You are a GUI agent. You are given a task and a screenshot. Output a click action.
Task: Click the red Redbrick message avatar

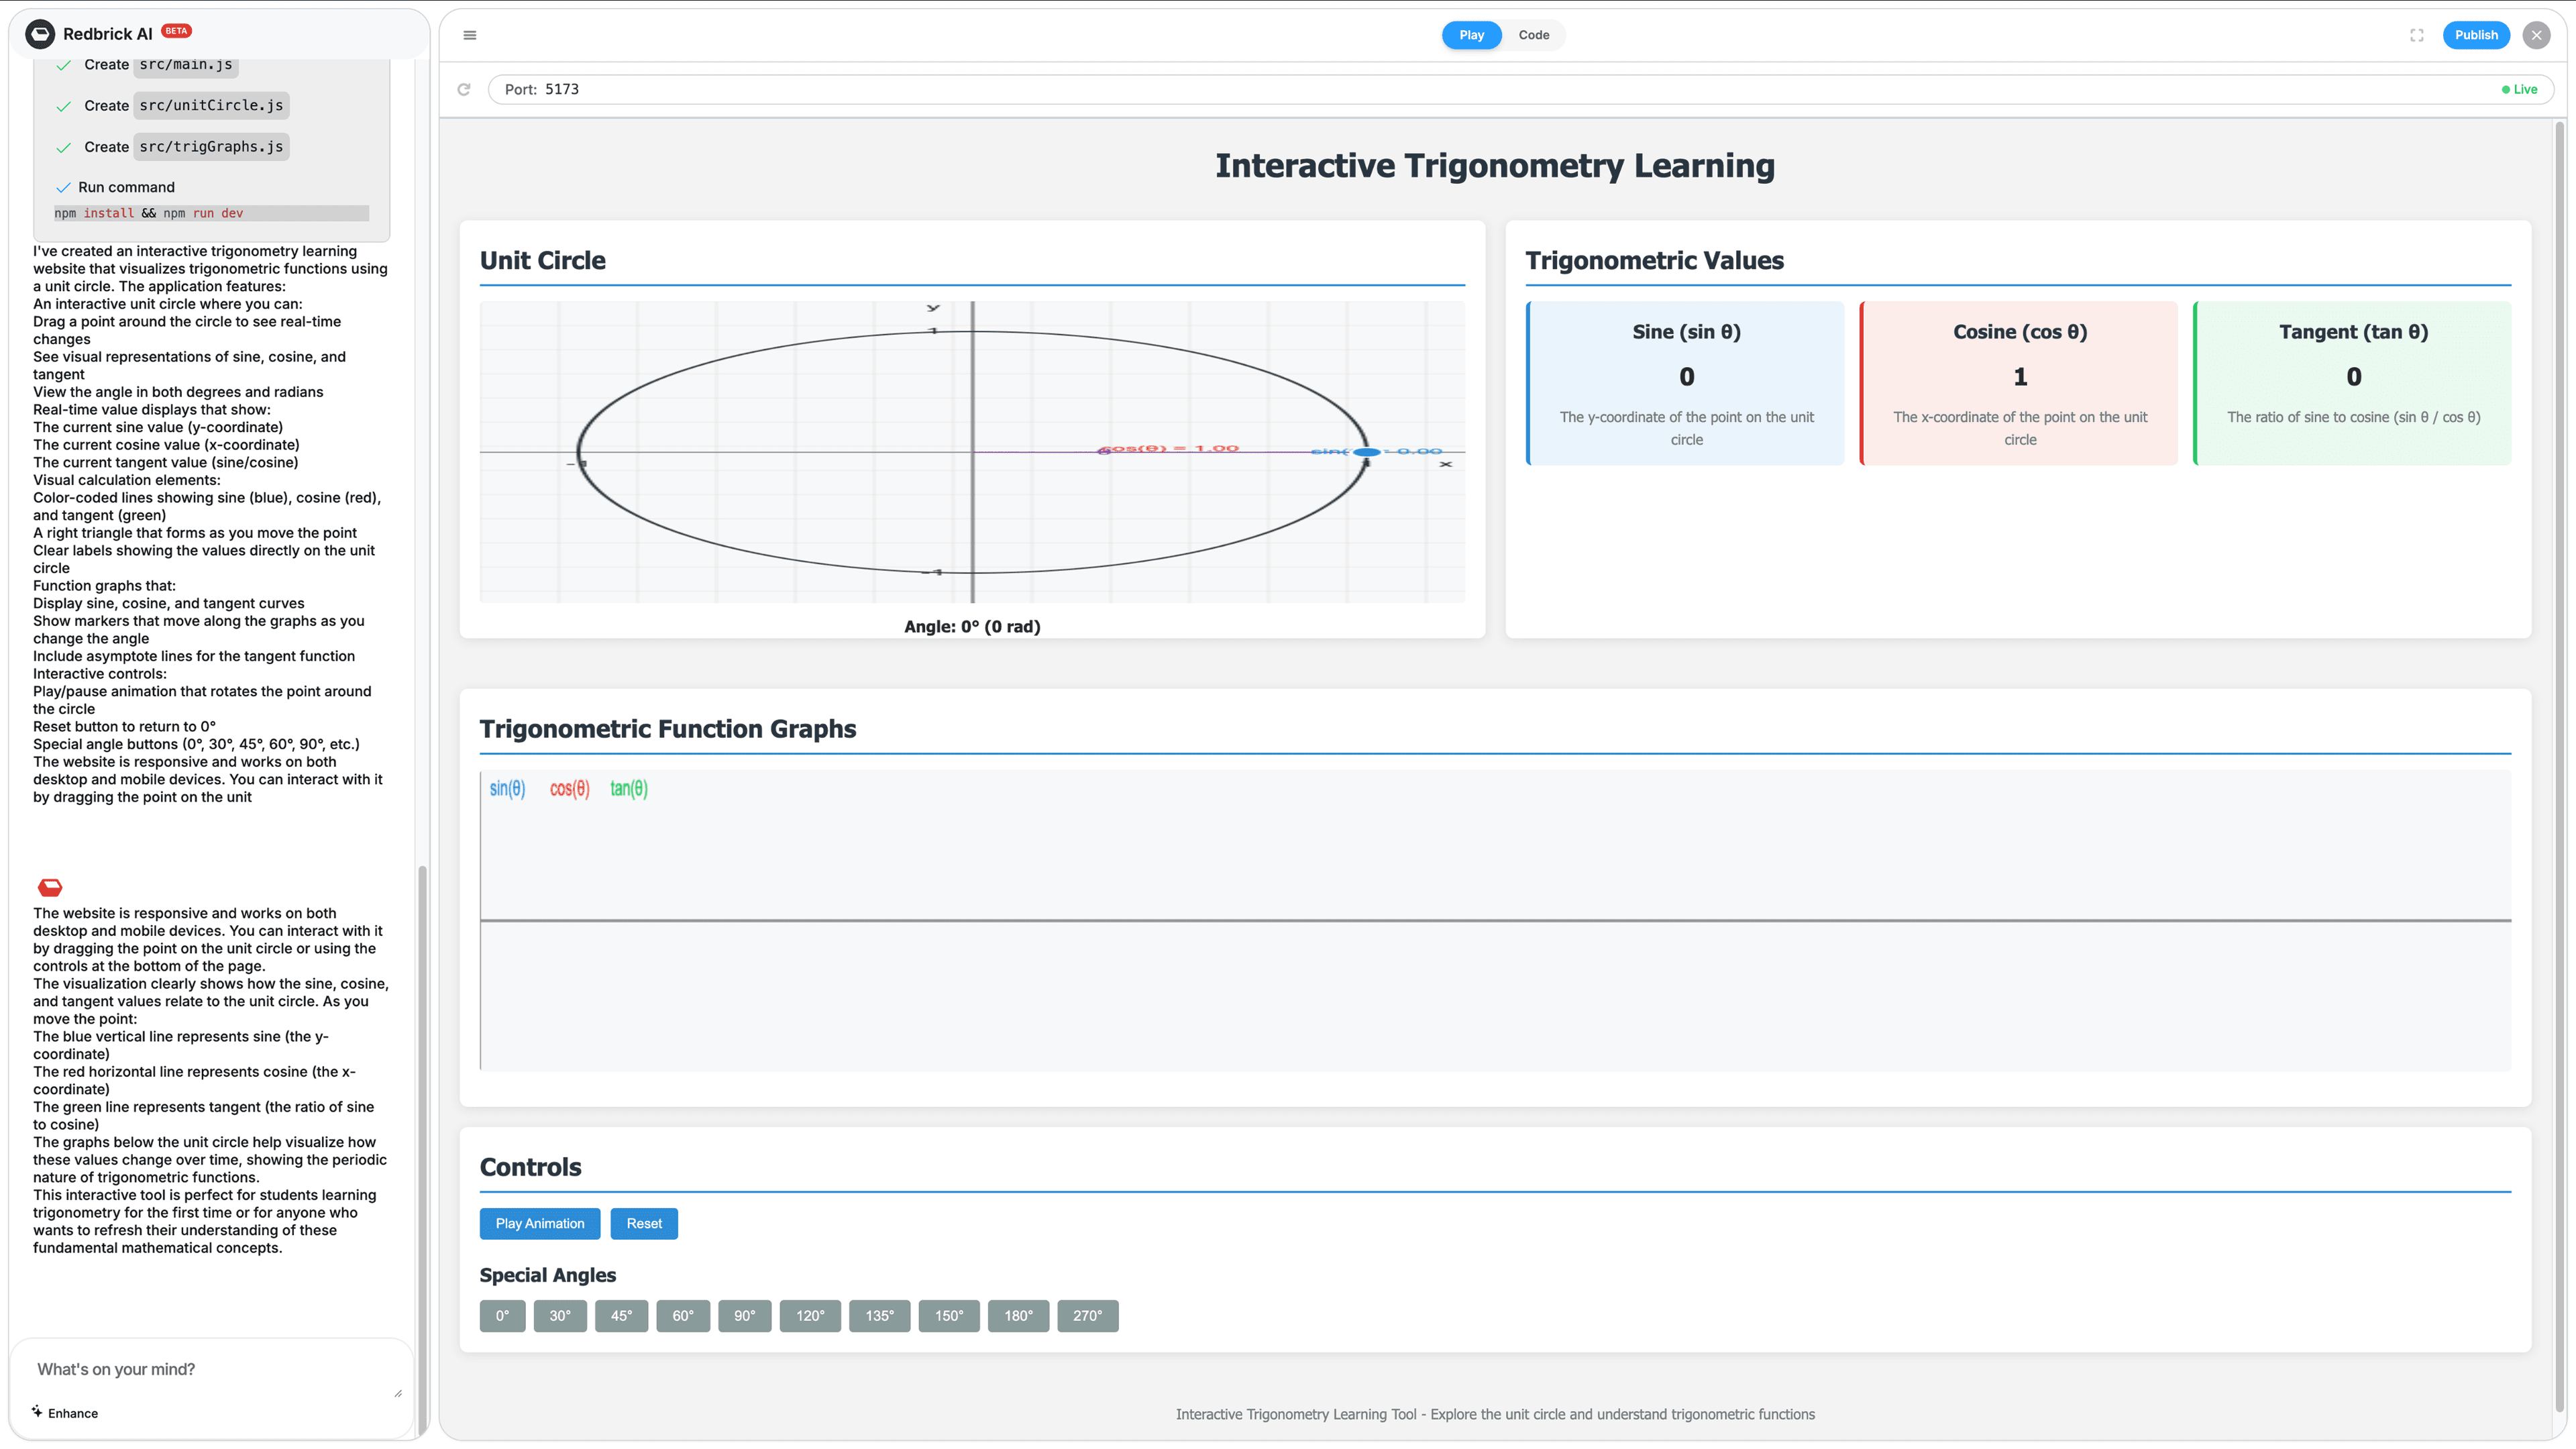tap(50, 887)
